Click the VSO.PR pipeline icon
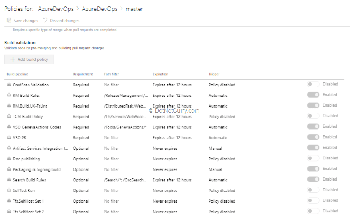 pyautogui.click(x=9, y=137)
